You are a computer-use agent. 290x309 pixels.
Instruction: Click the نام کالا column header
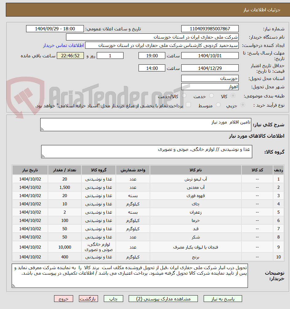pyautogui.click(x=196, y=170)
